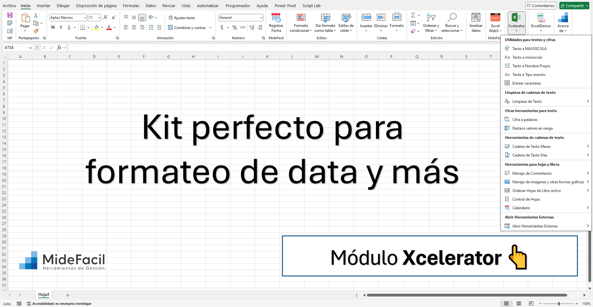Open Estilos de celda
The height and width of the screenshot is (307, 593).
[x=346, y=23]
